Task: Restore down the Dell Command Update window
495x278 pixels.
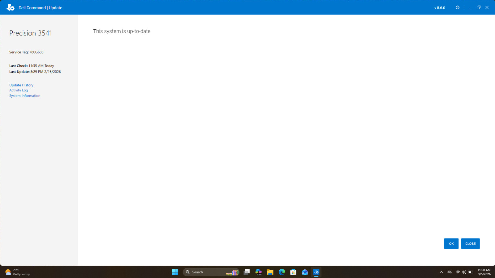Action: [479, 7]
